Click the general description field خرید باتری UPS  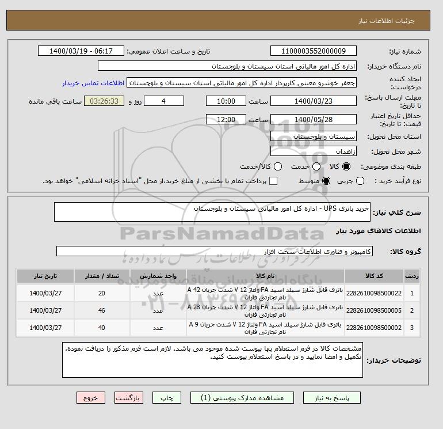click(212, 212)
